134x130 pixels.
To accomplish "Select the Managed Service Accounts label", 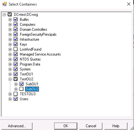I will pyautogui.click(x=40, y=54).
